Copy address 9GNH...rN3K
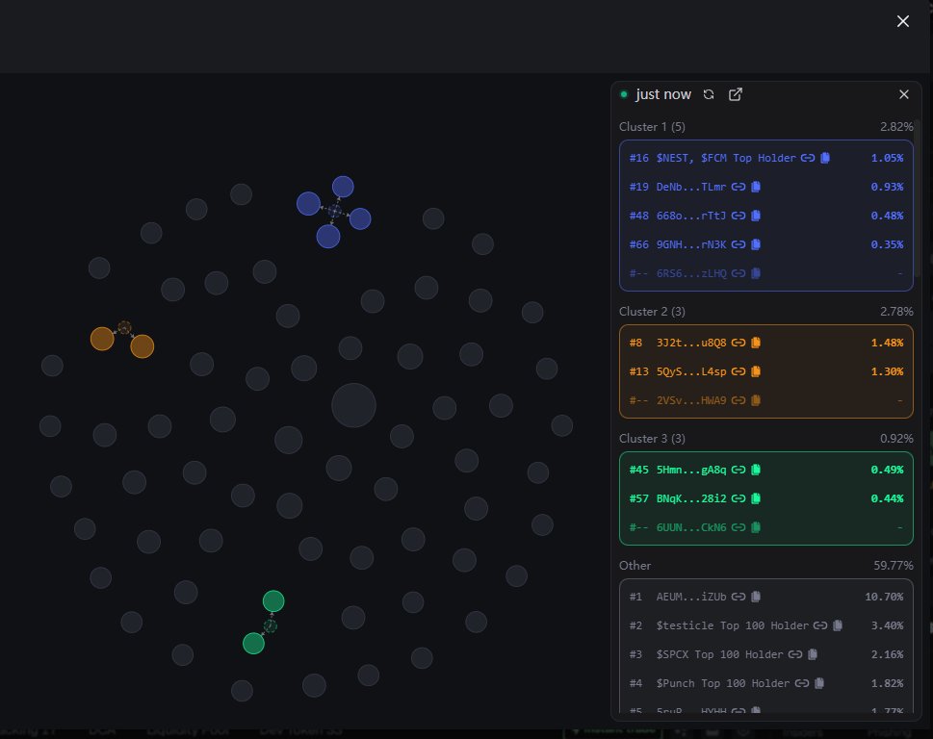933x739 pixels. (x=756, y=244)
